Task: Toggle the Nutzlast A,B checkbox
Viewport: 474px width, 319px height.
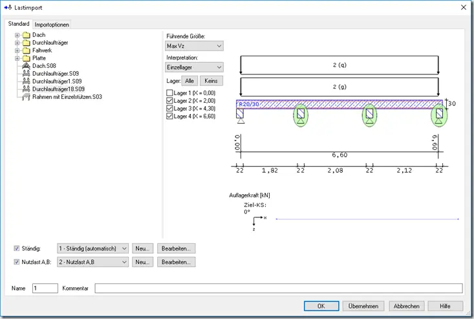Action: [17, 262]
